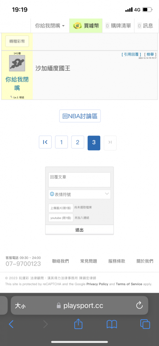Click 上傳圖片 upload image button
The image size is (159, 346).
(x=61, y=208)
